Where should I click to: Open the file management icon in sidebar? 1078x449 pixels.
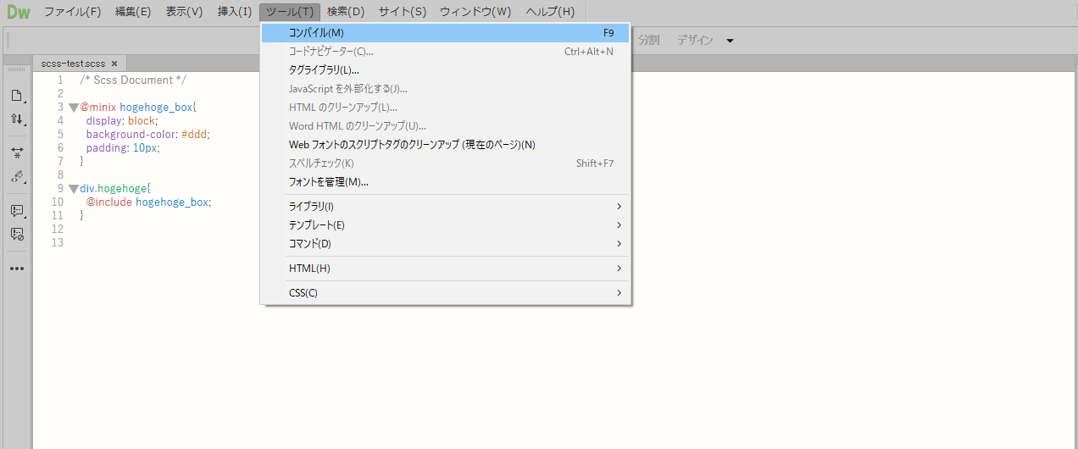(16, 96)
